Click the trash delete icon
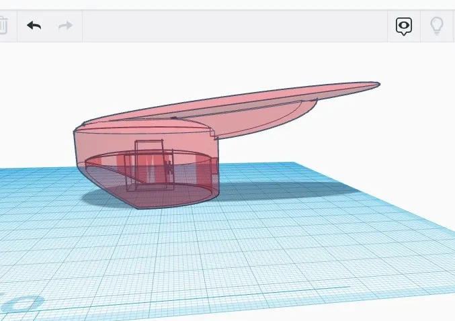Viewport: 455px width, 321px height. click(3, 26)
